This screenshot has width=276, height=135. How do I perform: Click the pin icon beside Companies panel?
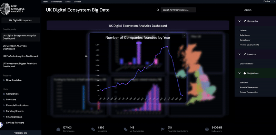pos(245,21)
